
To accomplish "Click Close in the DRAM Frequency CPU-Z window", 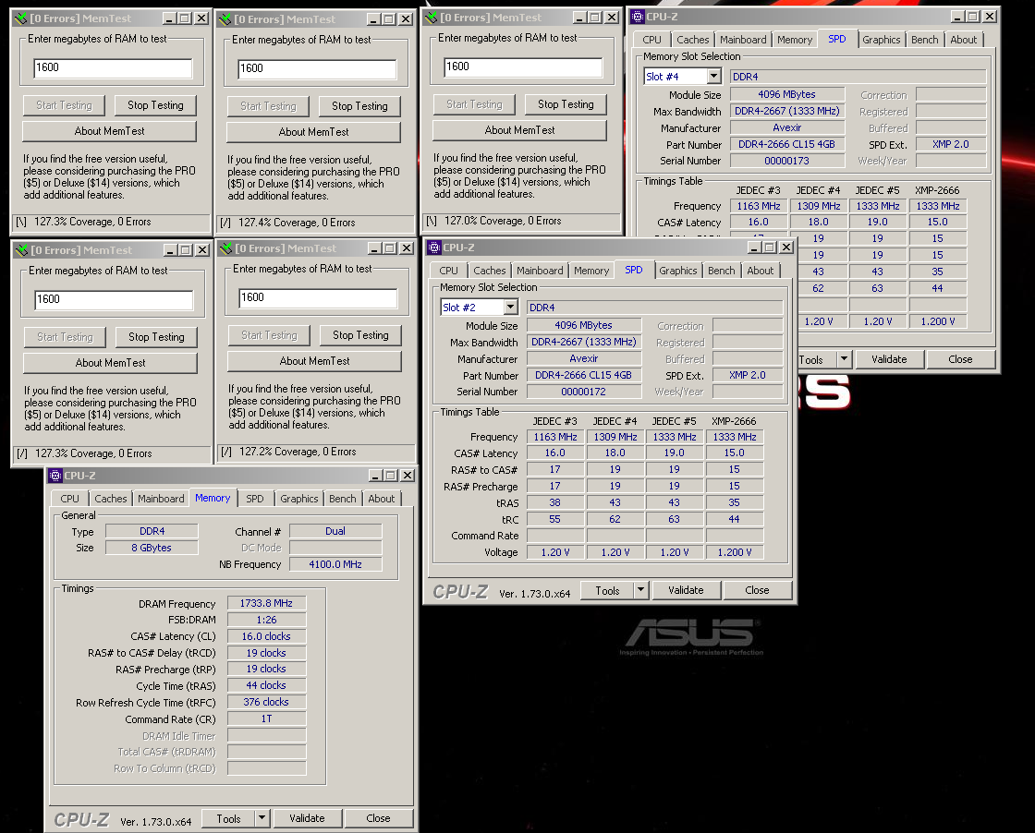I will tap(378, 818).
